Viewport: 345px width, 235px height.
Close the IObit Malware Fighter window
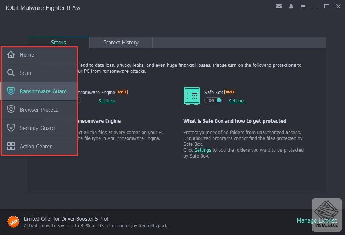(x=338, y=6)
